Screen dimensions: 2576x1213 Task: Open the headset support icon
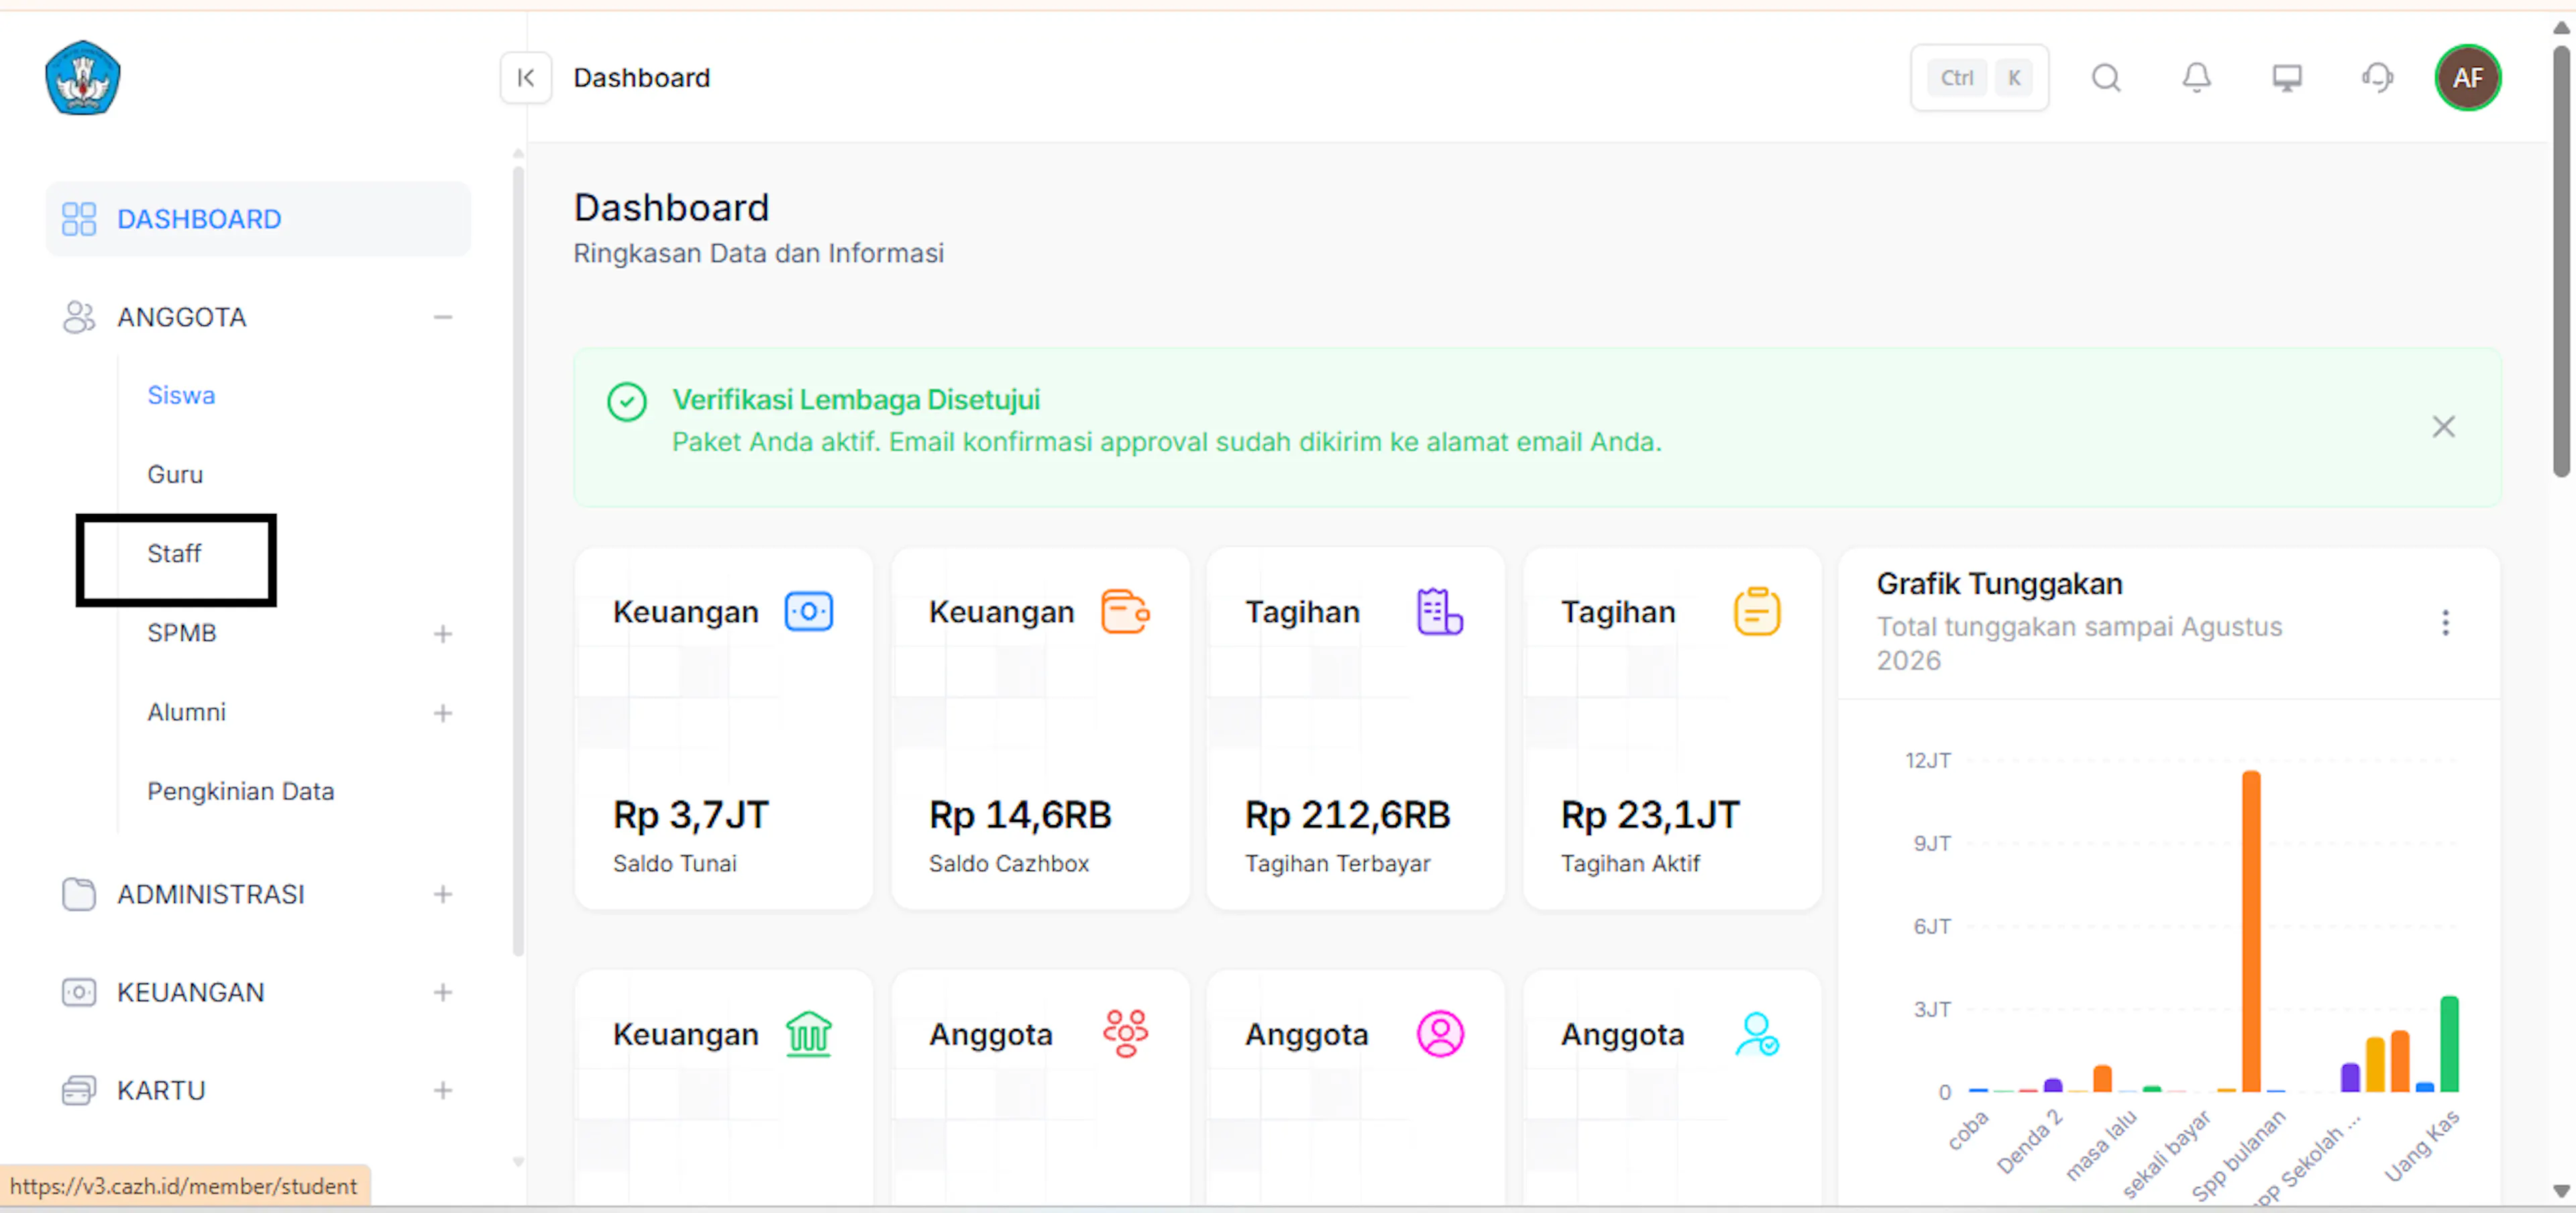2377,77
